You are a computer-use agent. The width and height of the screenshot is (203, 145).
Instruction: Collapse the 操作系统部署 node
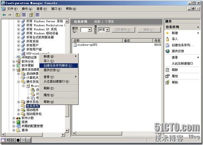(x=14, y=70)
